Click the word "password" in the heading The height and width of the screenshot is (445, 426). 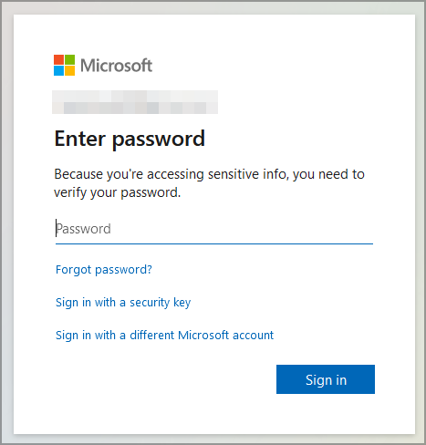pyautogui.click(x=159, y=140)
